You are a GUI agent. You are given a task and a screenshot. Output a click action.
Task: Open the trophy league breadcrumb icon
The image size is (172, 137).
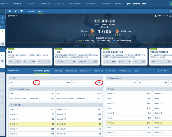tap(22, 11)
